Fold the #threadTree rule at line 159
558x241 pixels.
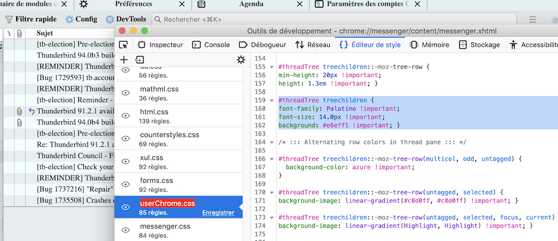pyautogui.click(x=272, y=100)
